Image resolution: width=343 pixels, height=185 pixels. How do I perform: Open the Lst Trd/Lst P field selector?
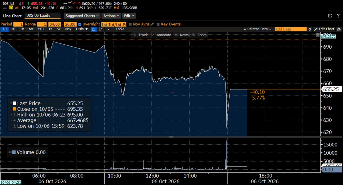[x=114, y=24]
